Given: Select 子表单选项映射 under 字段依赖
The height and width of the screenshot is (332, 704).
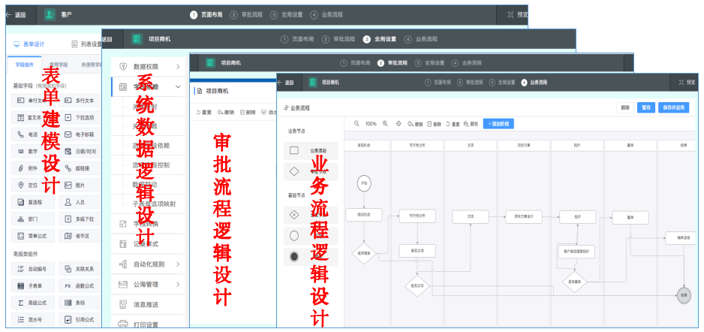Looking at the screenshot, I should (155, 204).
